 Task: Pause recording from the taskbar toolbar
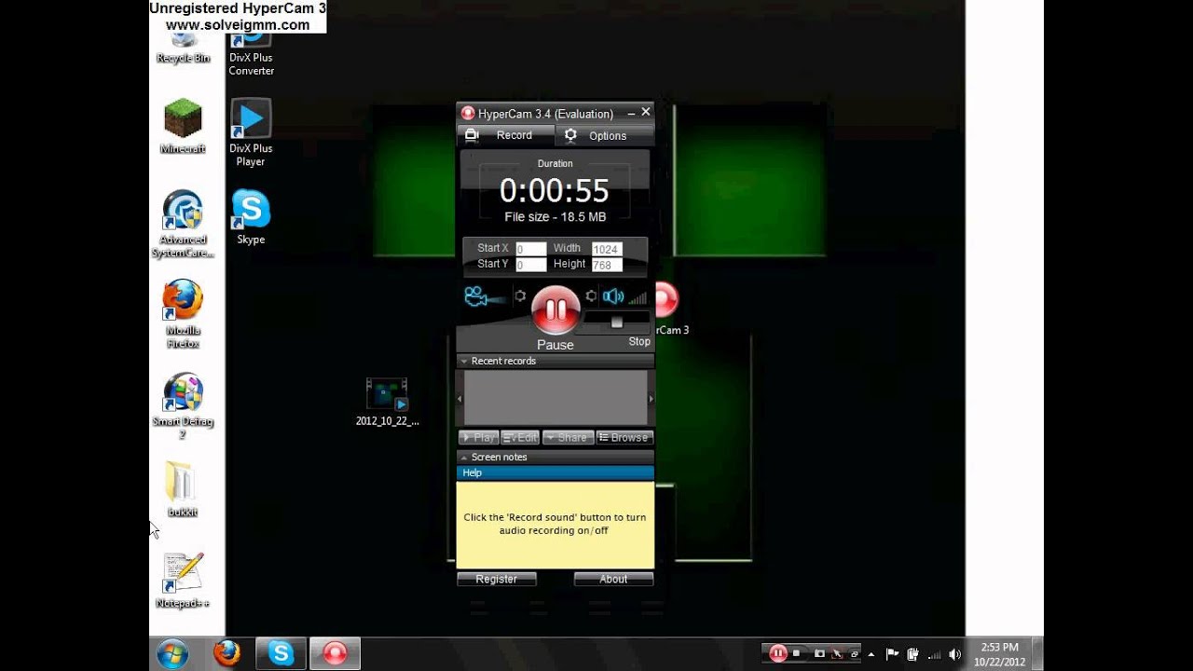pyautogui.click(x=777, y=653)
